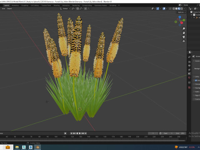This screenshot has height=150, width=200.
Task: Expand the Units panel
Action: tap(196, 77)
